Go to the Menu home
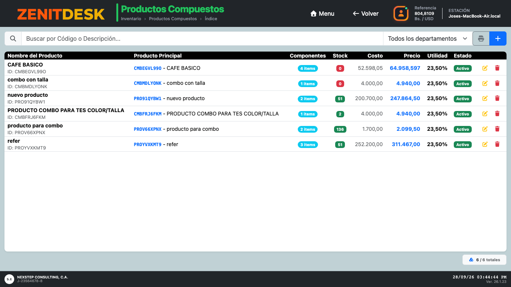This screenshot has height=287, width=511. (322, 13)
